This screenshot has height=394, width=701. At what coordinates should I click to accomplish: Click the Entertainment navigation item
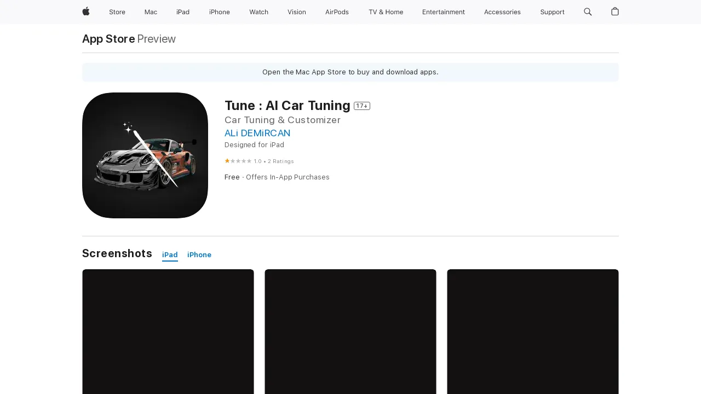click(x=444, y=12)
